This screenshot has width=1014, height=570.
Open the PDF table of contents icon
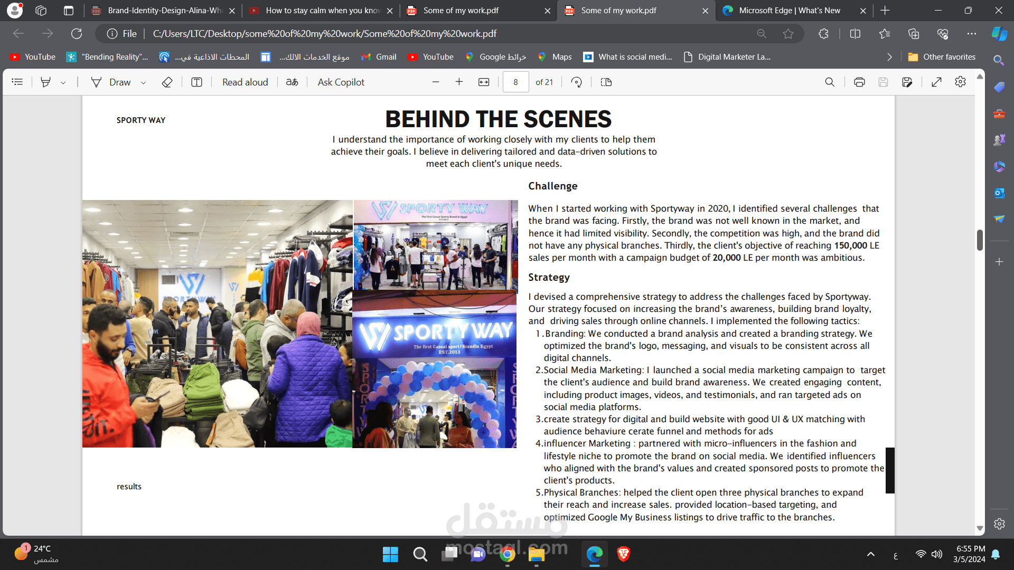coord(17,82)
